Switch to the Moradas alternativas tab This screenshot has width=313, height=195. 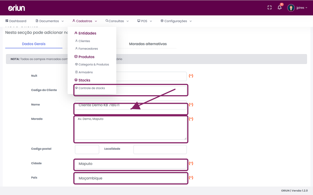tap(148, 44)
